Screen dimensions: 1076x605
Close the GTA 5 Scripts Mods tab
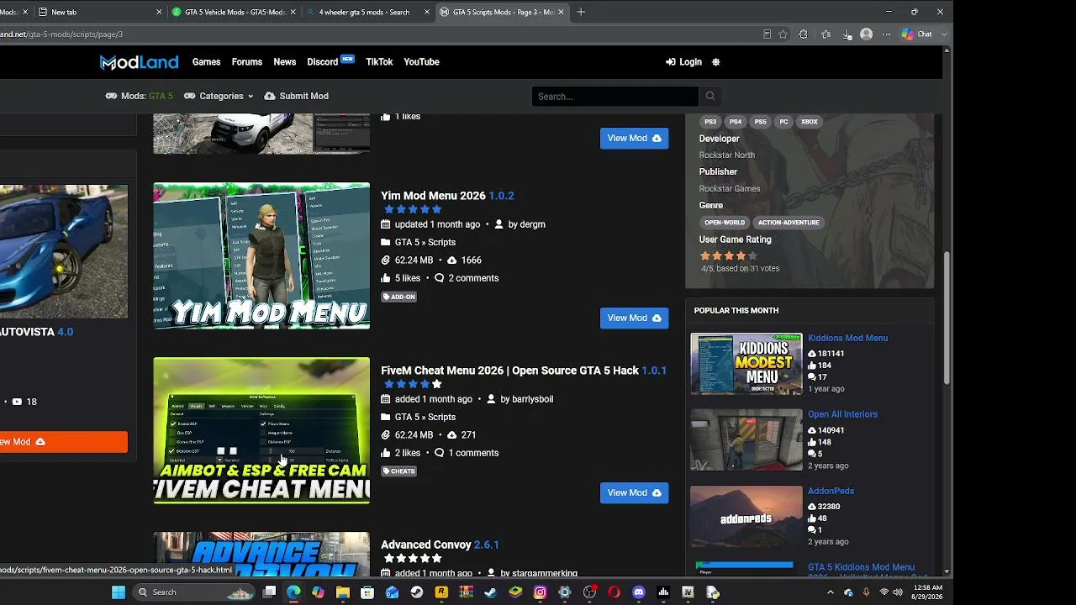coord(561,12)
